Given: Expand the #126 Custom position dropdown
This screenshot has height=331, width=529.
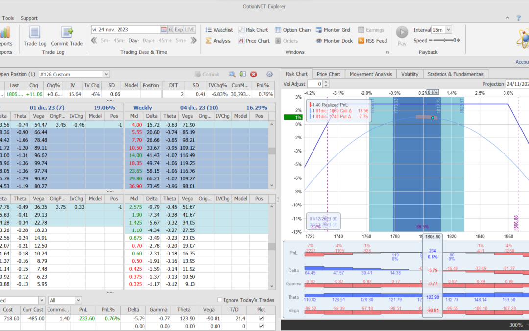Looking at the screenshot, I should [x=106, y=74].
